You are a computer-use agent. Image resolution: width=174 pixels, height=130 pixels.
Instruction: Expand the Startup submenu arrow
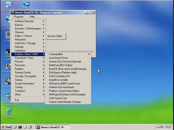pos(43,80)
